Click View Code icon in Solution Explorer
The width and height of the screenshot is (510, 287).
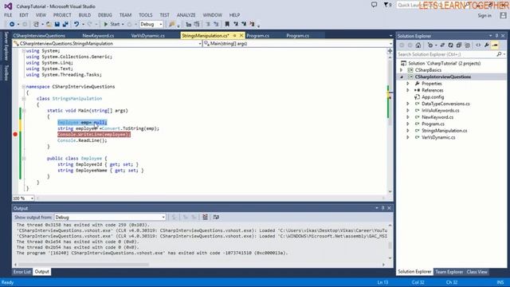[478, 45]
